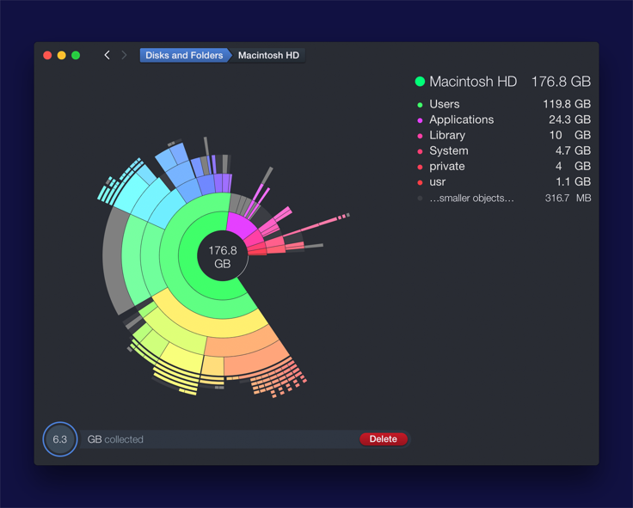
Task: Select the Applications 24.3 GB row
Action: [x=504, y=119]
